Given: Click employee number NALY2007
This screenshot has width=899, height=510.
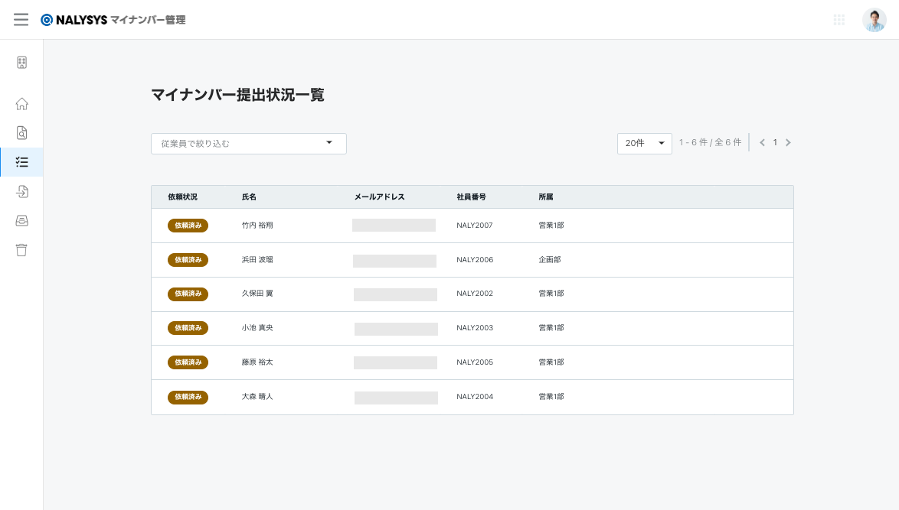Looking at the screenshot, I should pyautogui.click(x=475, y=226).
